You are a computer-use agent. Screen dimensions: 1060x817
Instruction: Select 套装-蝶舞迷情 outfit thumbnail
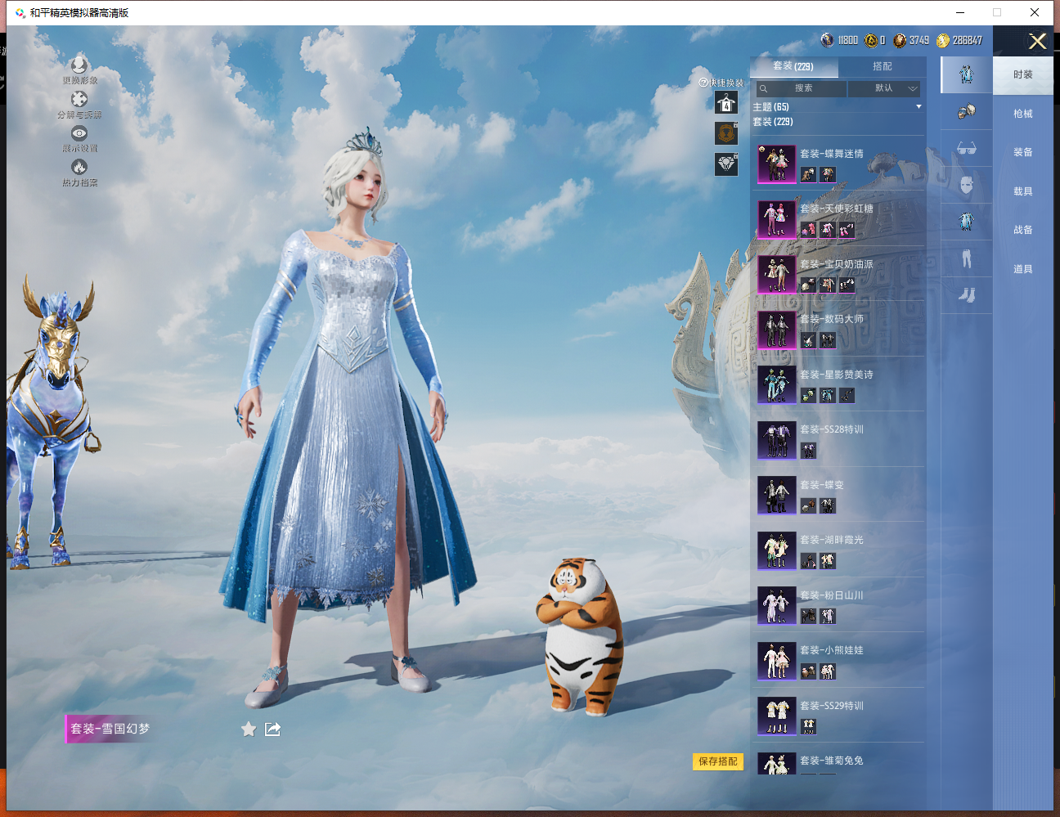click(x=776, y=164)
